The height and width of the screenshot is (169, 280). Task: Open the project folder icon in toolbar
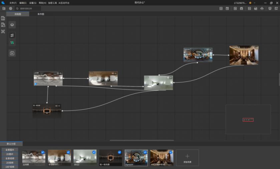pyautogui.click(x=4, y=8)
